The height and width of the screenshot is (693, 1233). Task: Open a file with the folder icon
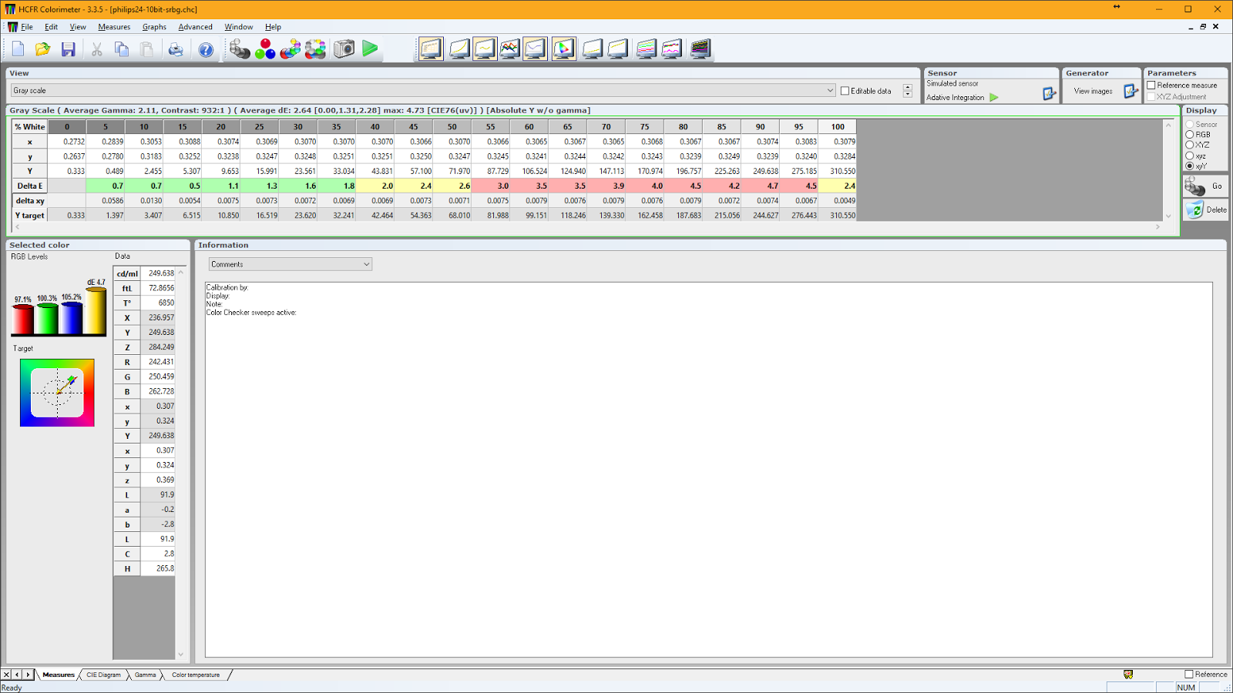pyautogui.click(x=43, y=49)
